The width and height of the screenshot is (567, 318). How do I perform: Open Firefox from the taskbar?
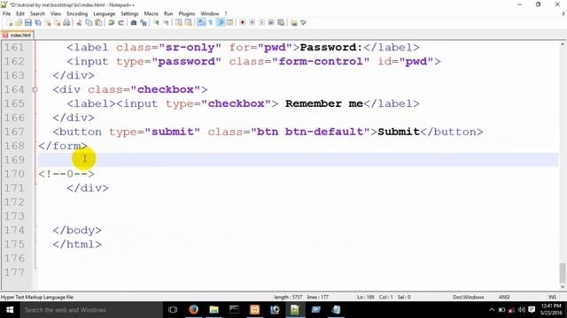(x=193, y=310)
